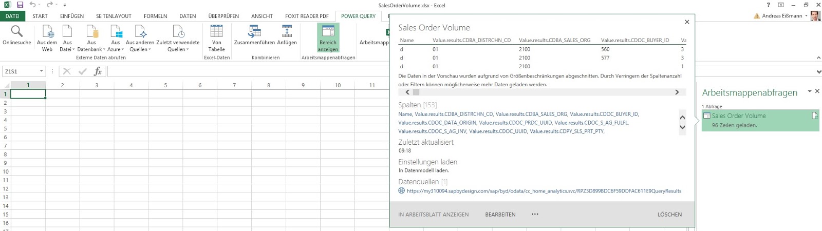
Task: Click IN ARBEITSBLATT ANZEIGEN button
Action: click(433, 215)
